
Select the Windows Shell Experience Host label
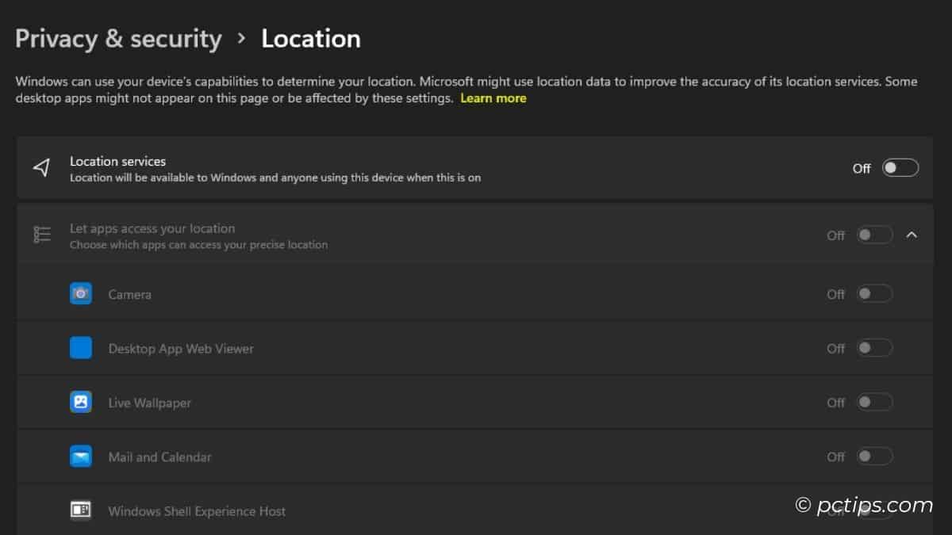point(197,511)
